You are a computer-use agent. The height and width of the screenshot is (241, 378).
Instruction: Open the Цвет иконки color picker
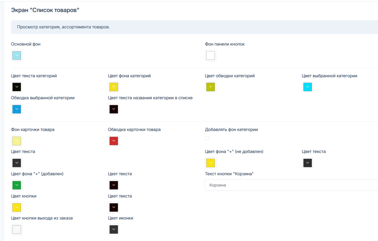(x=113, y=230)
